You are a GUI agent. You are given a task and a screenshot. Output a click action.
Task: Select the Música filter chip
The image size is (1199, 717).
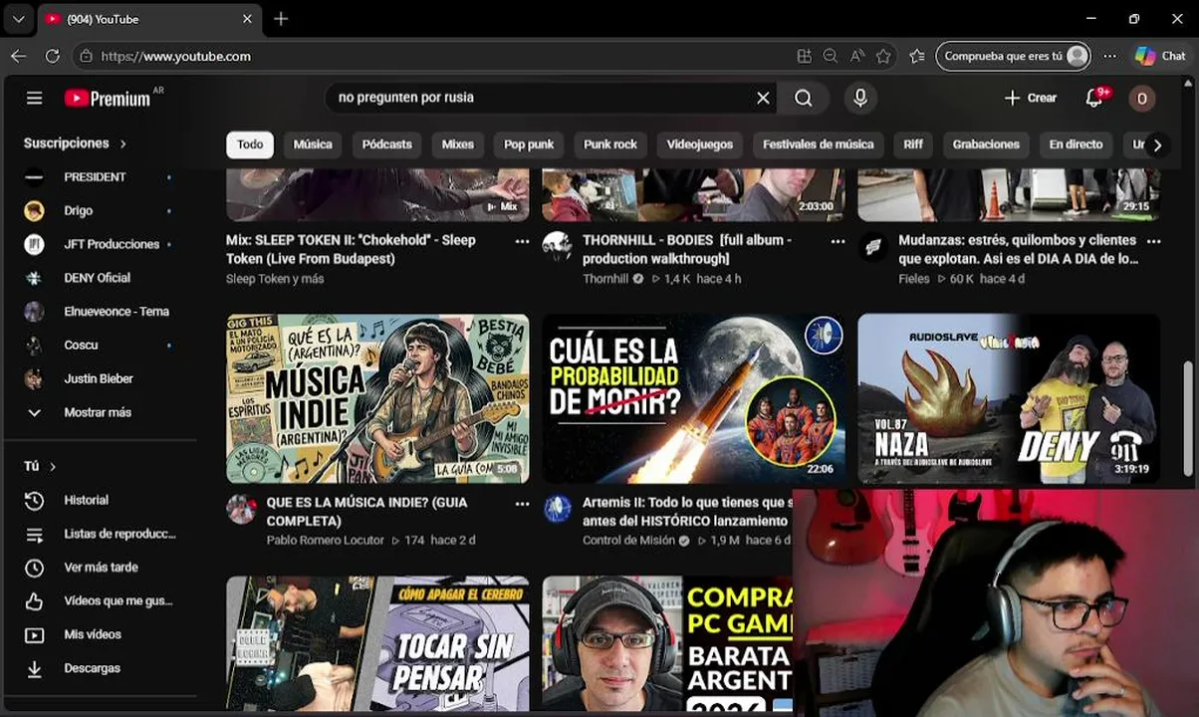[313, 144]
